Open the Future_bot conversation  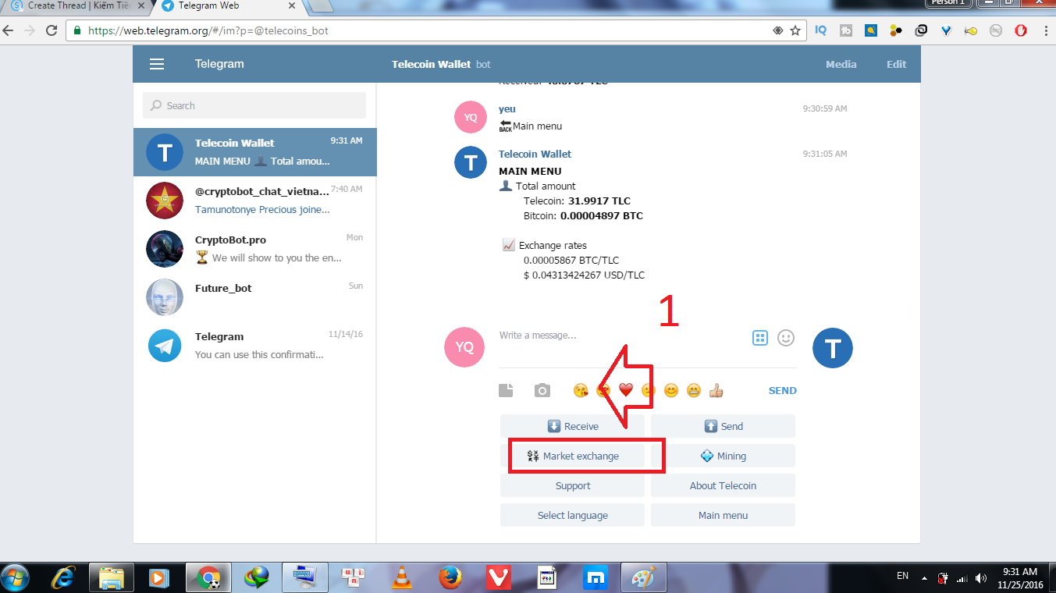pos(254,297)
